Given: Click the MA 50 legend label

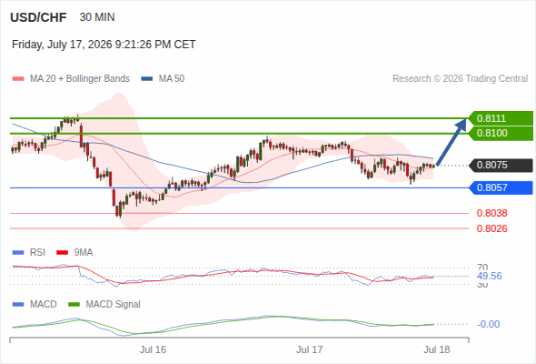Looking at the screenshot, I should pos(172,79).
